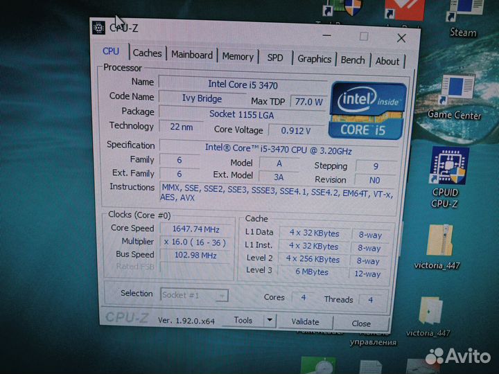Screen dimensions: 499x374
Task: Click the Package value Socket 1155 LGA
Action: 242,114
